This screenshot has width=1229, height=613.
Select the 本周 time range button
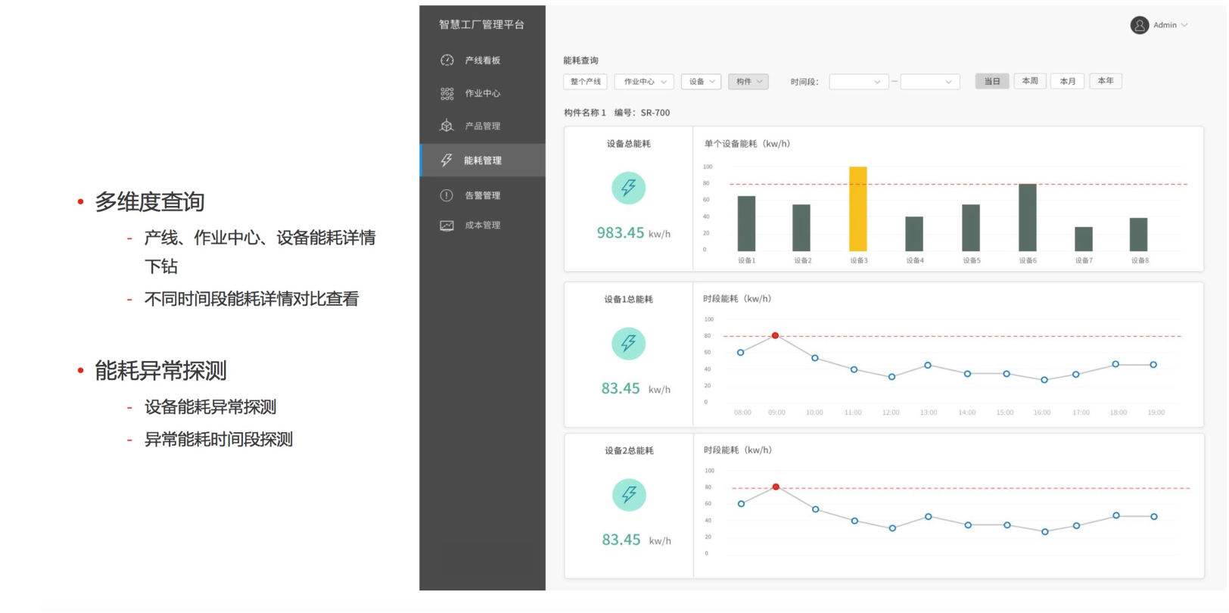tap(1030, 81)
